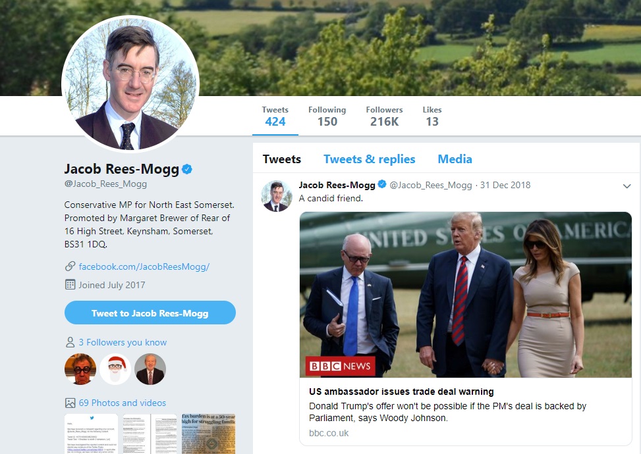
Task: Click the tweet author's small avatar
Action: tap(277, 196)
